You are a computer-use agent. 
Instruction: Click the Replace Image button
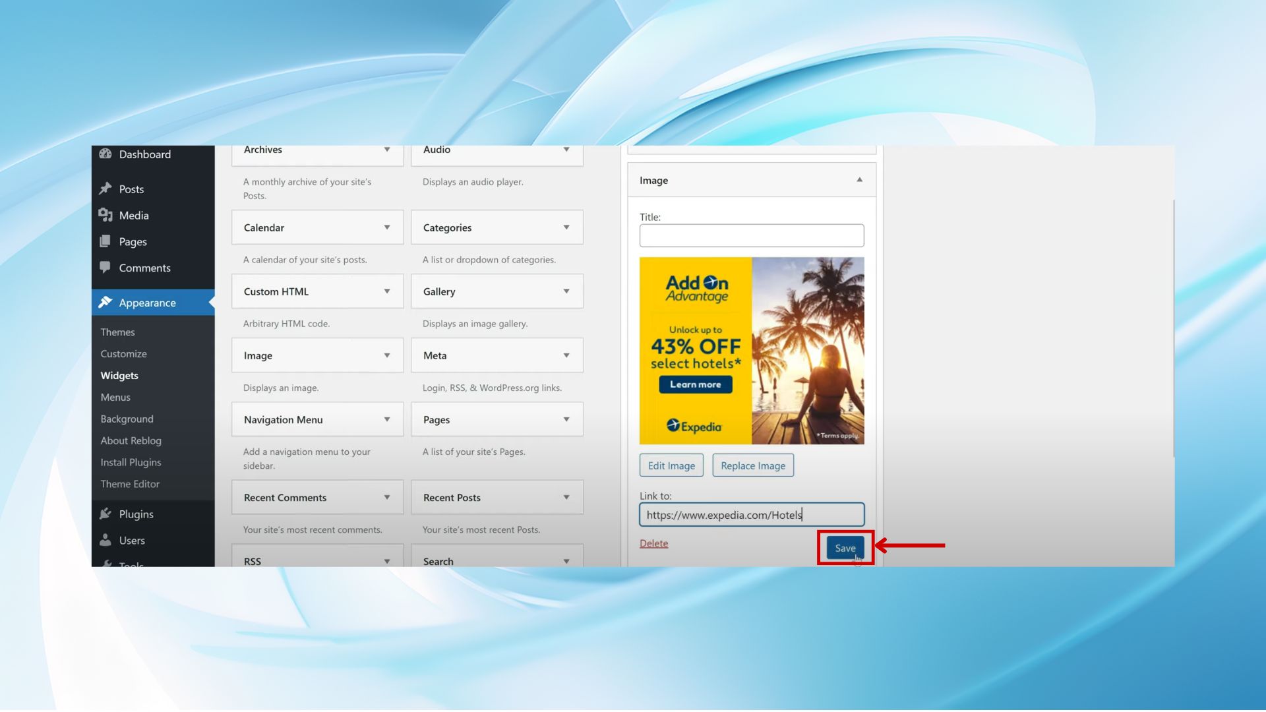coord(753,465)
